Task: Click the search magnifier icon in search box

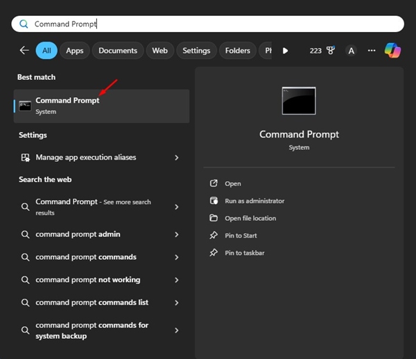Action: [24, 24]
